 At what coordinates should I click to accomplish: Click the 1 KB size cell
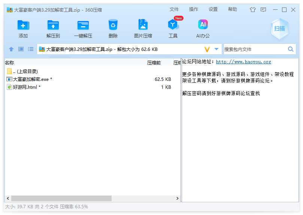point(166,87)
